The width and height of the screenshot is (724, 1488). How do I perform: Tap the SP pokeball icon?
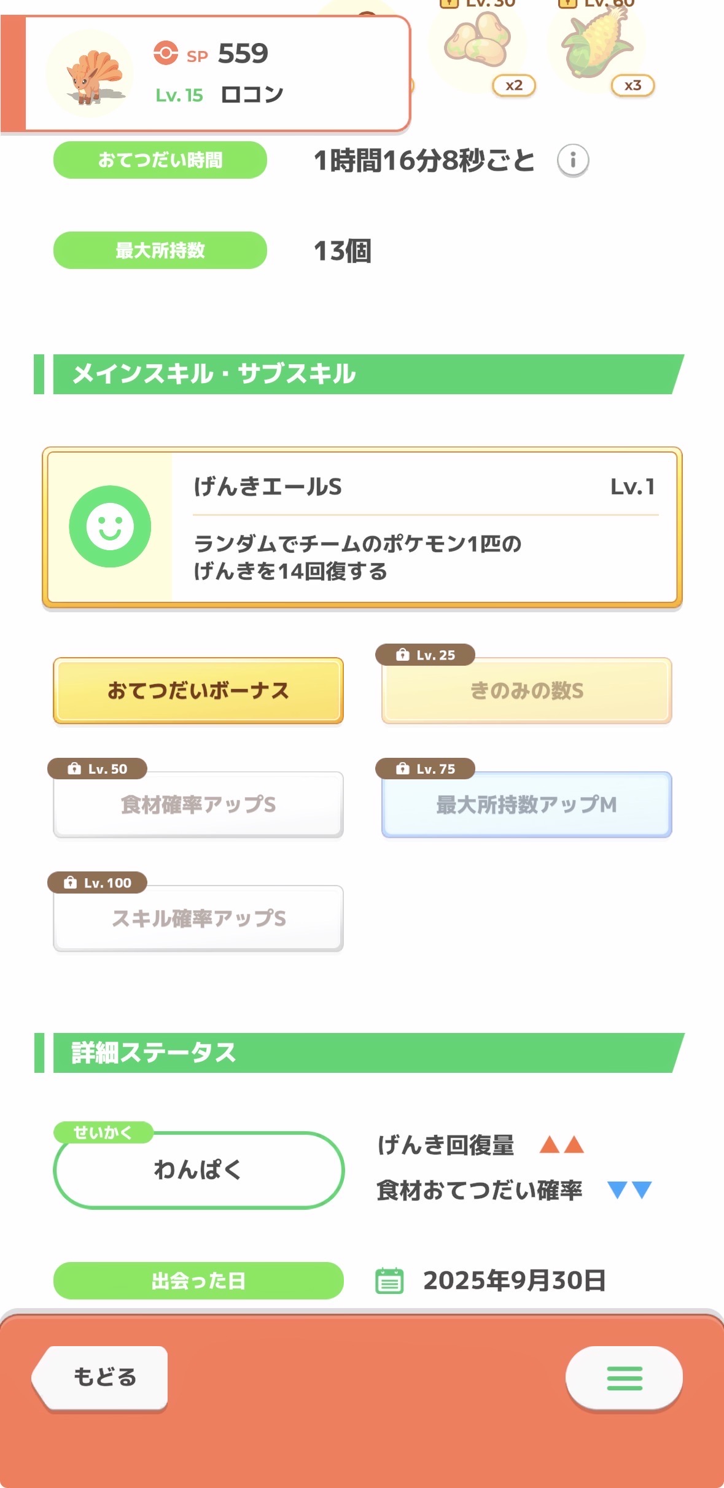(166, 53)
